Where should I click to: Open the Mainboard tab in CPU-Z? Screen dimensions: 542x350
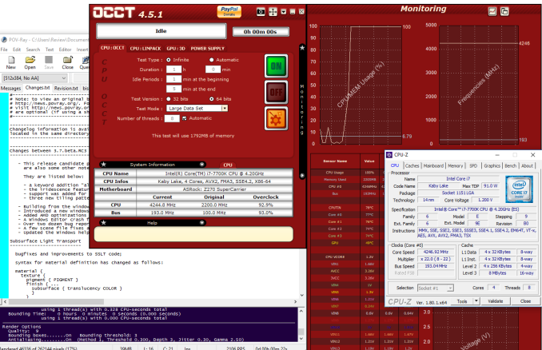tap(433, 166)
